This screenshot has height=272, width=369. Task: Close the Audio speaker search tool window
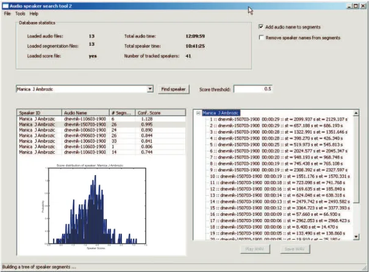[363, 6]
